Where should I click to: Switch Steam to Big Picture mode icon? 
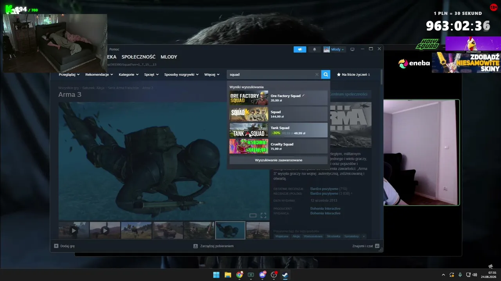pos(352,49)
